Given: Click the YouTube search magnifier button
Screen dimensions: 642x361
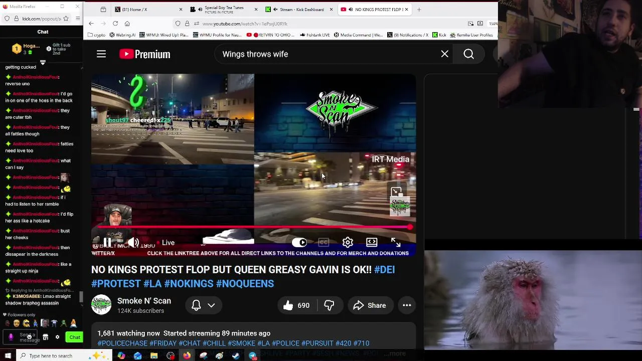Looking at the screenshot, I should click(468, 54).
